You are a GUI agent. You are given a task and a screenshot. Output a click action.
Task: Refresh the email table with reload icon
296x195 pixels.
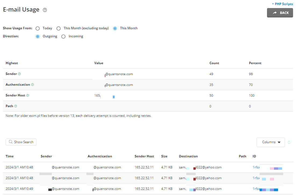click(289, 142)
